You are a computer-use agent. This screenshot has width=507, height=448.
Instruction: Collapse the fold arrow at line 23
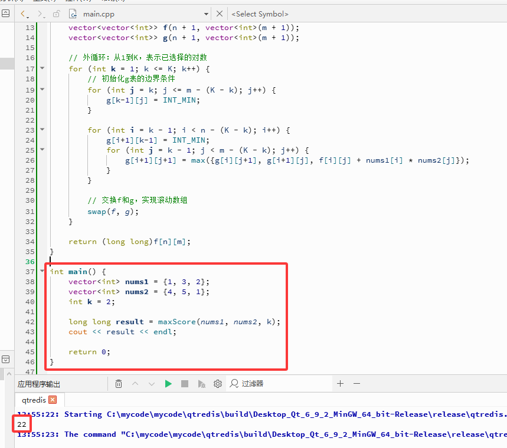click(x=42, y=129)
